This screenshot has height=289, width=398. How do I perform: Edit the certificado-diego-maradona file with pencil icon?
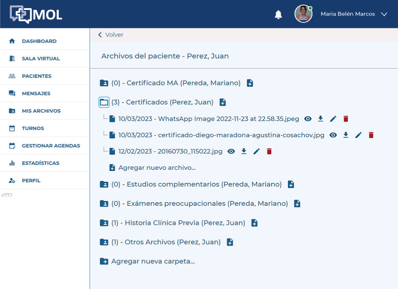click(359, 135)
